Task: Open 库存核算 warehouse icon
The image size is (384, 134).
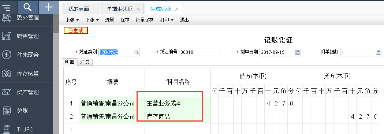Action: pos(7,73)
